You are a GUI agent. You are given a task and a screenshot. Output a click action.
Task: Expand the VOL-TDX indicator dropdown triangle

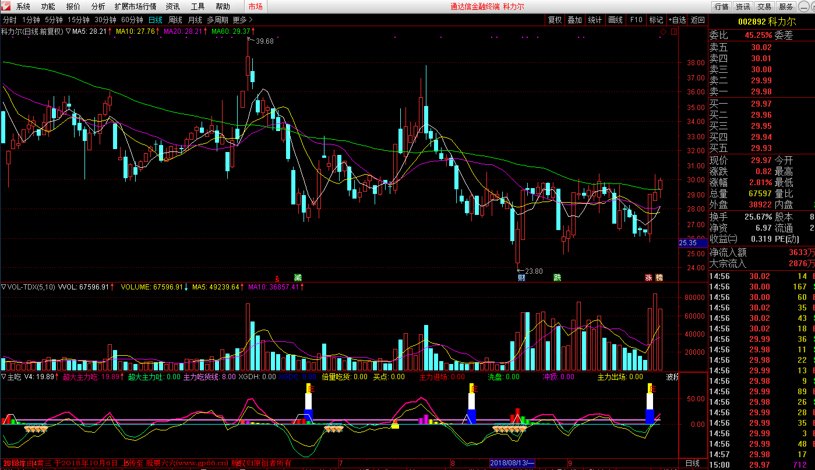click(x=3, y=287)
